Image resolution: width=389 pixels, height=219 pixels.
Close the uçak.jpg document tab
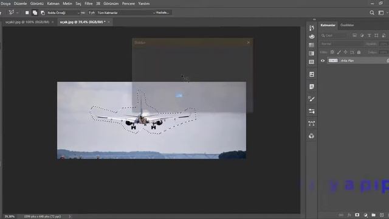(109, 22)
